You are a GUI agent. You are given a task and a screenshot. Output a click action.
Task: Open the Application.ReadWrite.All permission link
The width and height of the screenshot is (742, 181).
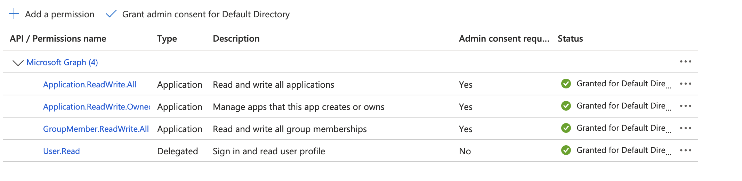(90, 85)
